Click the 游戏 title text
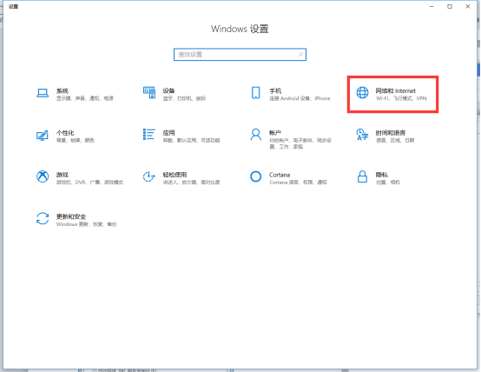The height and width of the screenshot is (372, 481). (63, 175)
